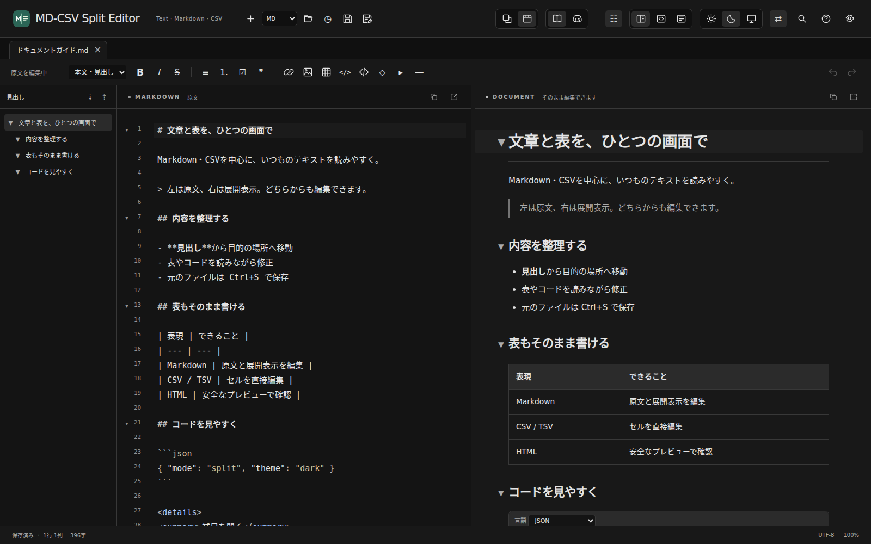This screenshot has width=871, height=544.
Task: Open search with the magnifier icon
Action: (802, 18)
